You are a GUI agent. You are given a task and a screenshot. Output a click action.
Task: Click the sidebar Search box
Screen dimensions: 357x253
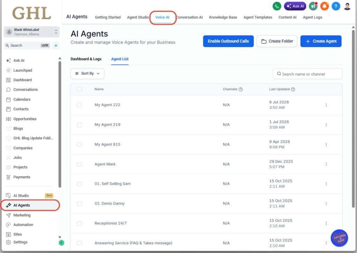(27, 46)
